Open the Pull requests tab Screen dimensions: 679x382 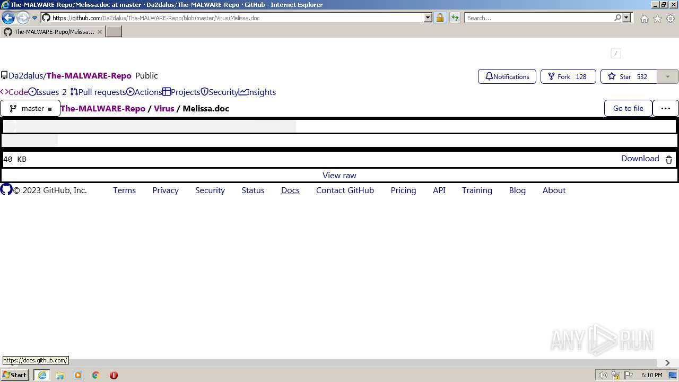pos(98,92)
